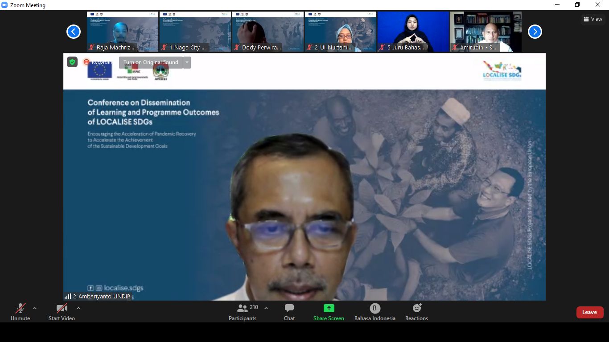Screen dimensions: 609x342
Task: Click the green Share Screen icon
Action: point(329,308)
